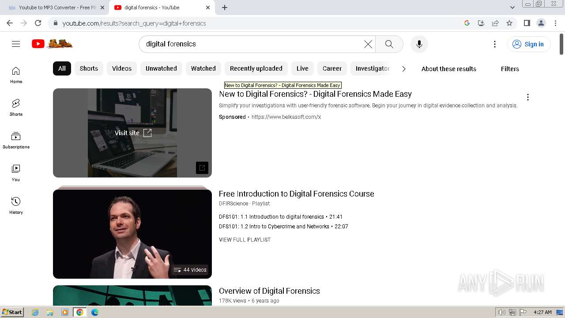Select the Recently uploaded chip

coord(256,68)
